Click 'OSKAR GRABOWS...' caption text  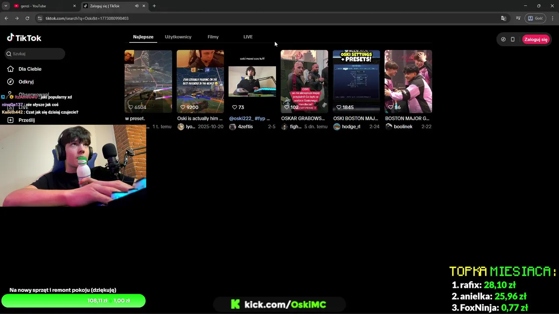[303, 119]
